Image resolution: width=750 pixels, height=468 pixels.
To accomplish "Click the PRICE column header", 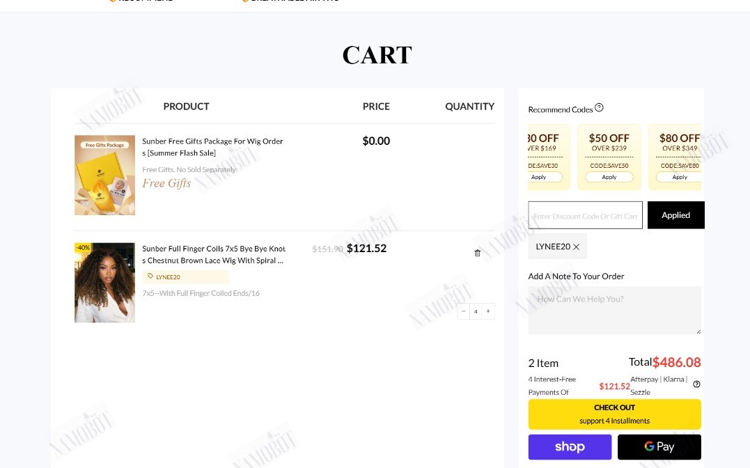I will [376, 107].
